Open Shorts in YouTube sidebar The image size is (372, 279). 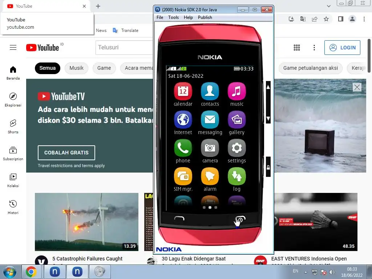tap(13, 126)
